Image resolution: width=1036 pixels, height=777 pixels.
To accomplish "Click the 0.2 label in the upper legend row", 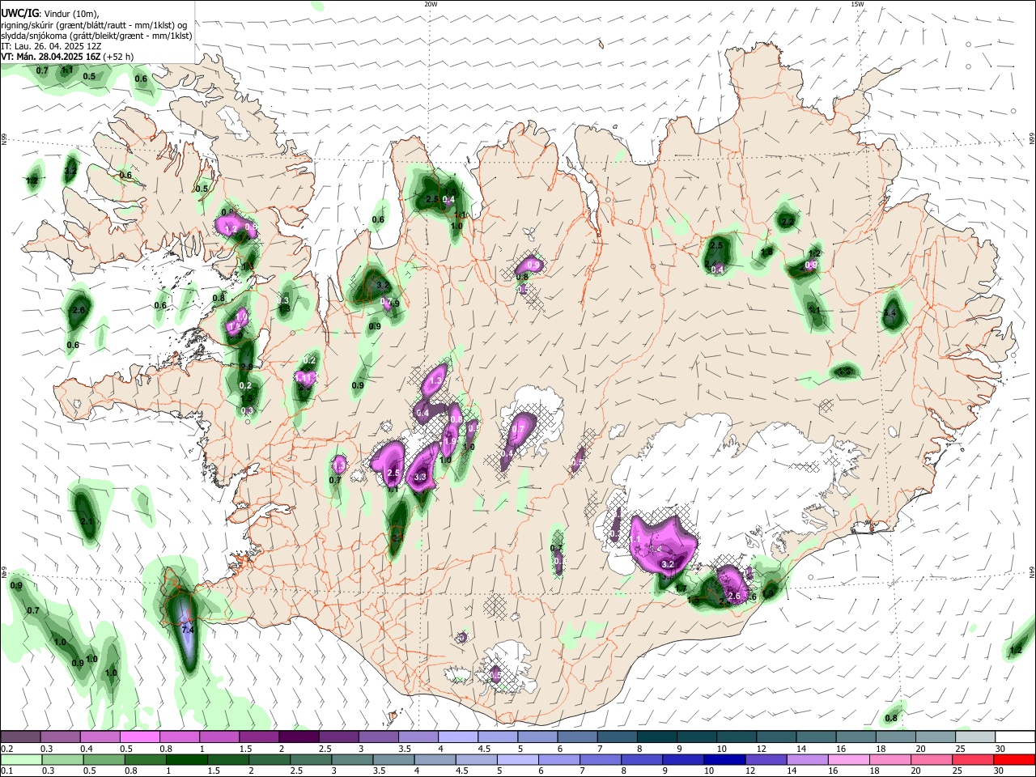I will (x=6, y=749).
